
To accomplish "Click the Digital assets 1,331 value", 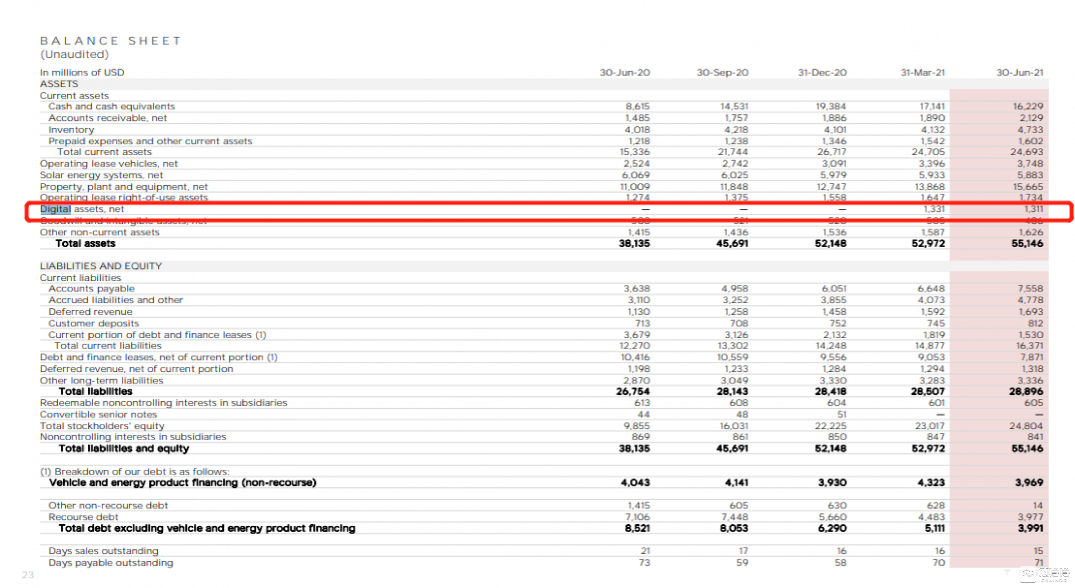I will click(933, 209).
